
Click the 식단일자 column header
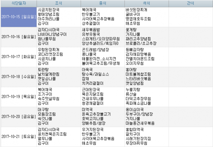tap(18, 3)
